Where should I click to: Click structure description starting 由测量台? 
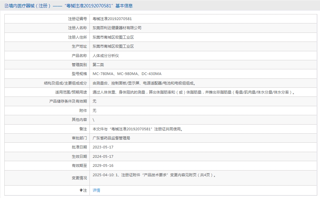click(x=144, y=83)
